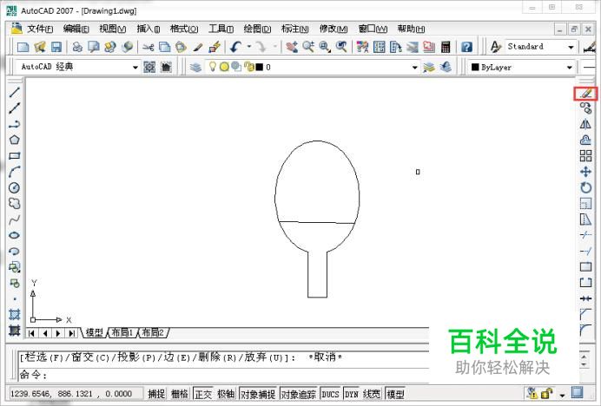The height and width of the screenshot is (406, 601).
Task: Toggle 对象捕捉 object snap in status bar
Action: click(258, 394)
